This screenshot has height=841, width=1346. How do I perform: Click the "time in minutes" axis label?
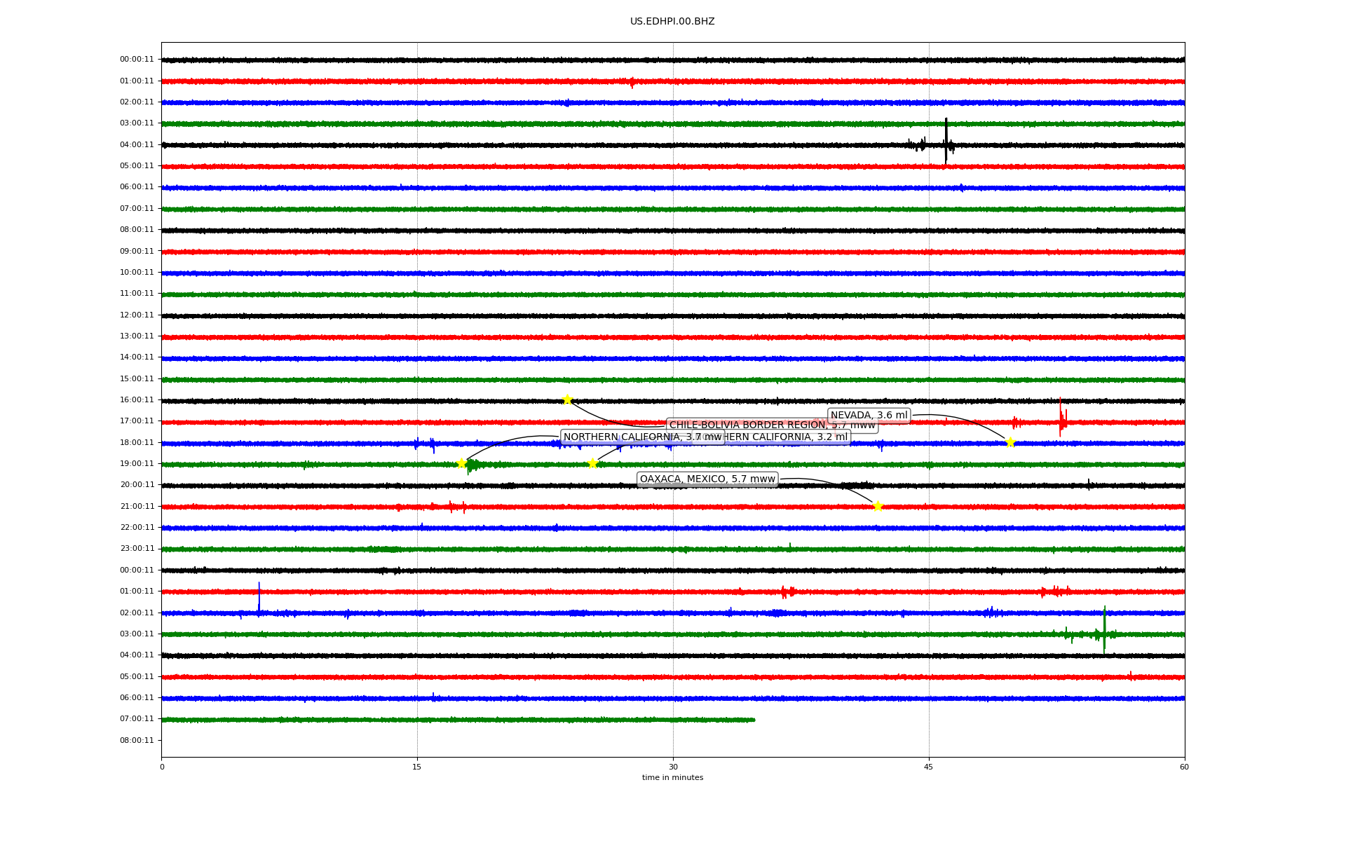(672, 778)
